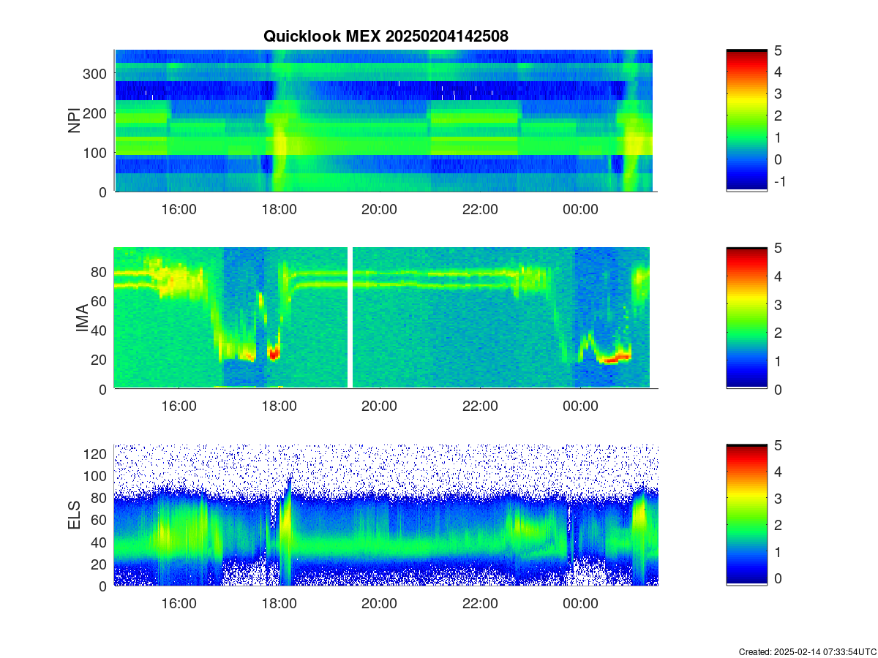
Task: Click the 20:00 tick under the NPI panel
Action: 379,209
